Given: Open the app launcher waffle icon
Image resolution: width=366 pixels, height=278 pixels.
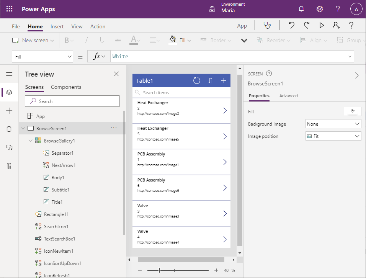Looking at the screenshot, I should coord(10,9).
